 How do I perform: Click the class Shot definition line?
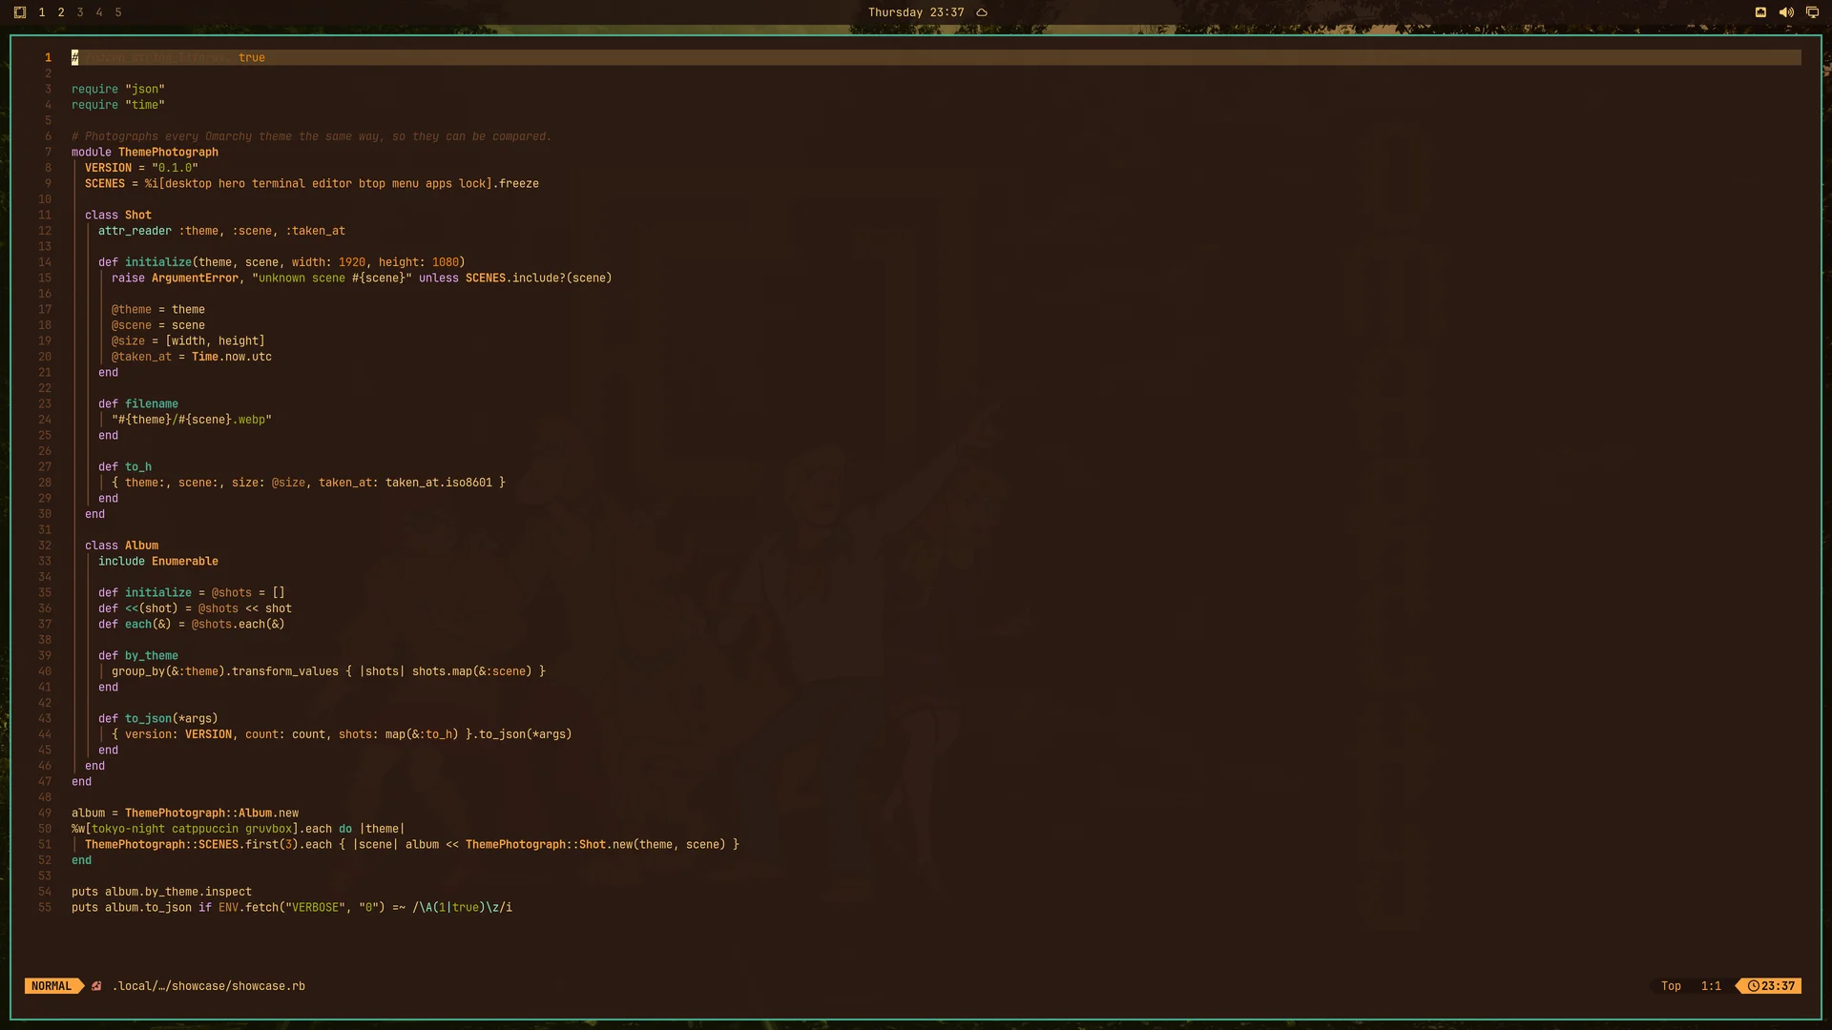tap(118, 216)
